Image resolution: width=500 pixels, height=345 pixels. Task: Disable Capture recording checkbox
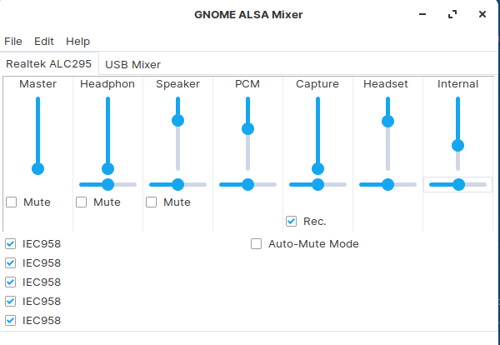pyautogui.click(x=292, y=221)
